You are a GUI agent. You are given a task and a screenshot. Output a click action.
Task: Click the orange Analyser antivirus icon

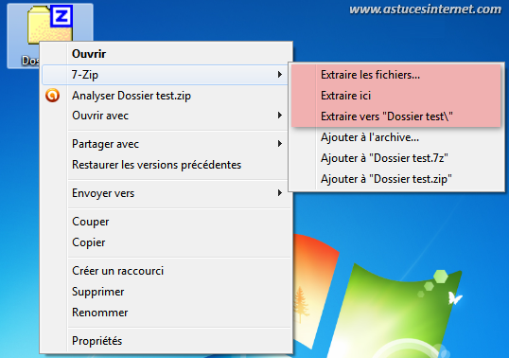coord(52,96)
